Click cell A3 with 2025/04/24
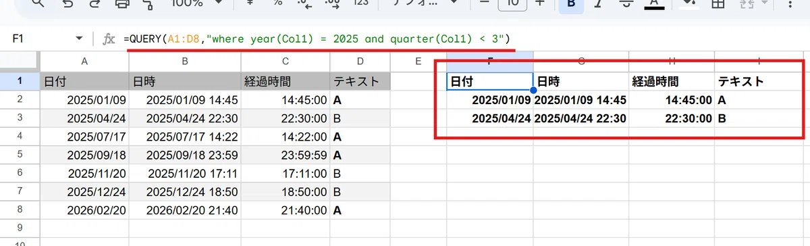 tap(84, 118)
